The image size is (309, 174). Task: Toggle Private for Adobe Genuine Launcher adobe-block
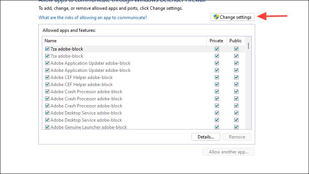coord(217,127)
